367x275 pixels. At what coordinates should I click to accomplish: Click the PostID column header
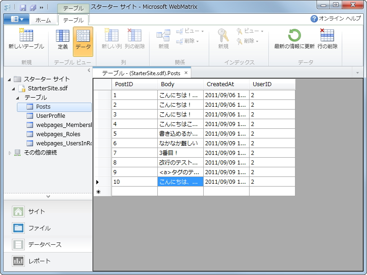coord(134,84)
